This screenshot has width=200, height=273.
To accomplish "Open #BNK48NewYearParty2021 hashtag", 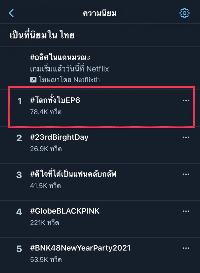I will [x=80, y=248].
